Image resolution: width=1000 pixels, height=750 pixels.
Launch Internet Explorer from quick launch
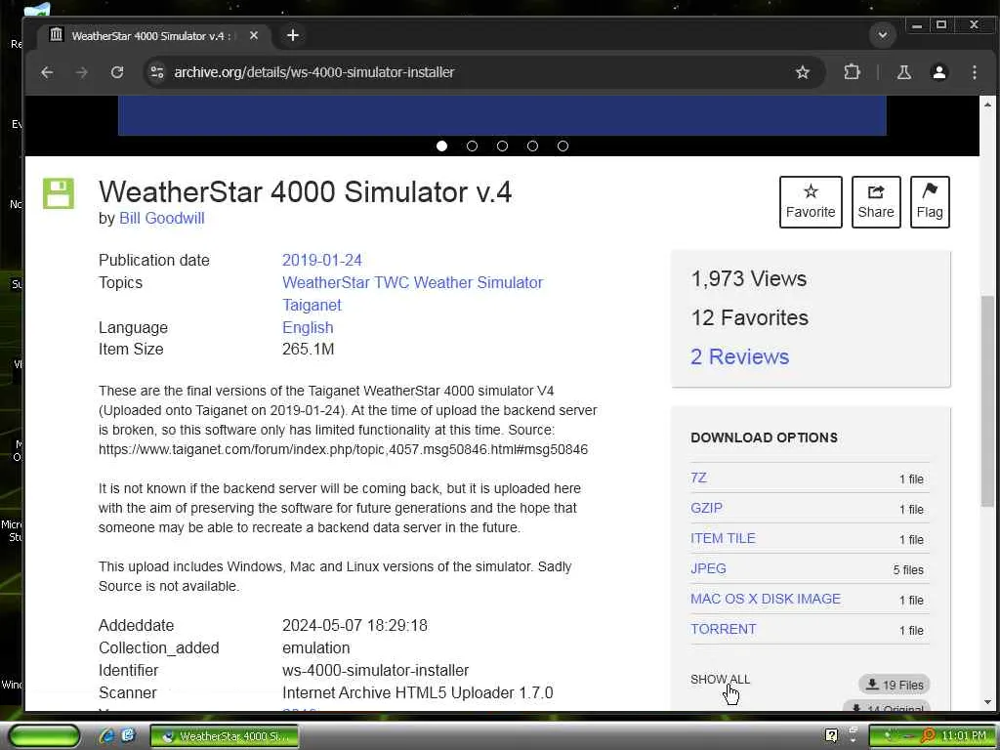point(106,736)
